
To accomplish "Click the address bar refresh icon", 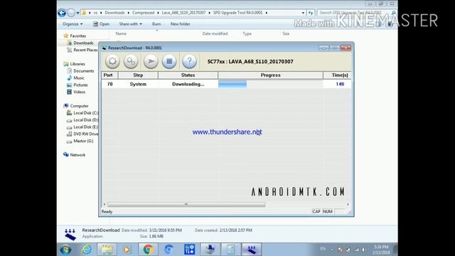I will point(311,13).
